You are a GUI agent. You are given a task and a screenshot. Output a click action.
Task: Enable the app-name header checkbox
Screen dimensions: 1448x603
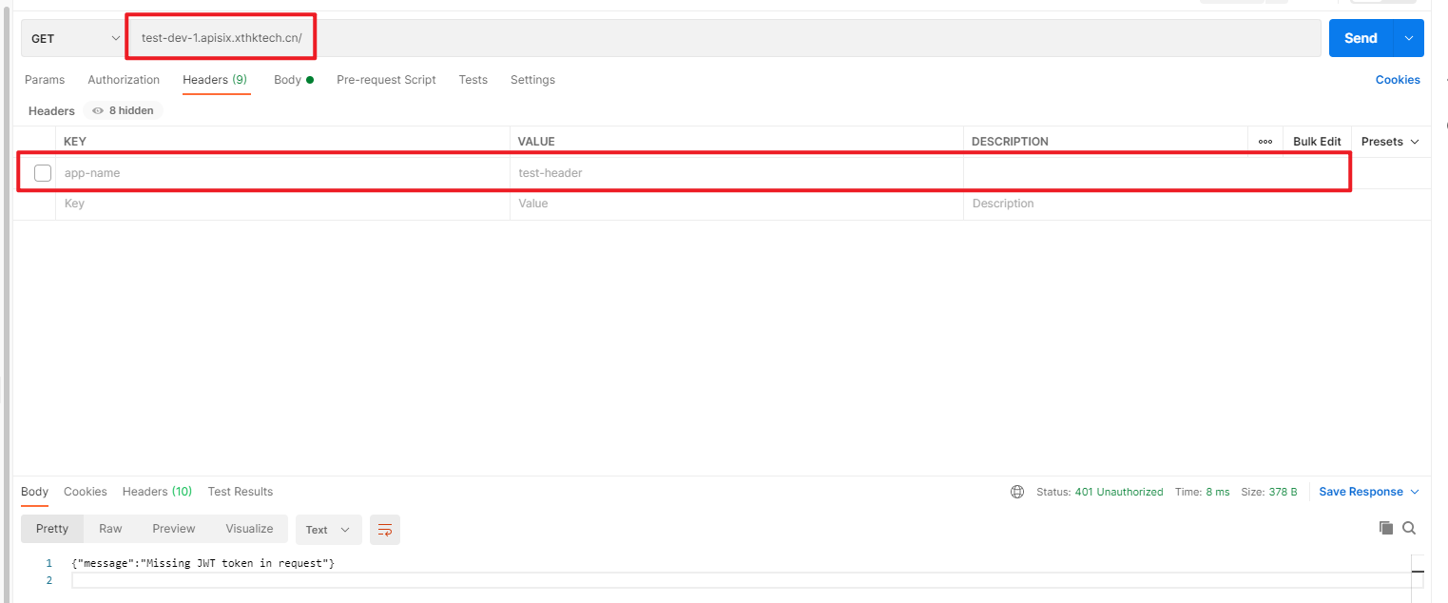click(x=43, y=173)
